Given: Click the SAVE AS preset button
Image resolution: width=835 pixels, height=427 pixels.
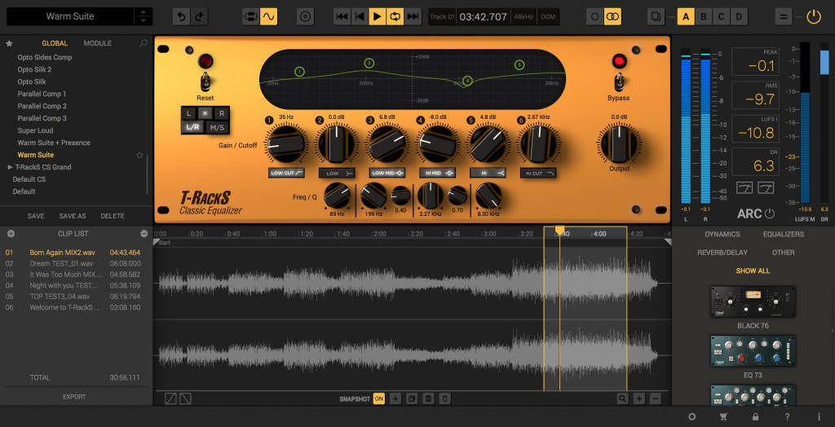Looking at the screenshot, I should 73,216.
